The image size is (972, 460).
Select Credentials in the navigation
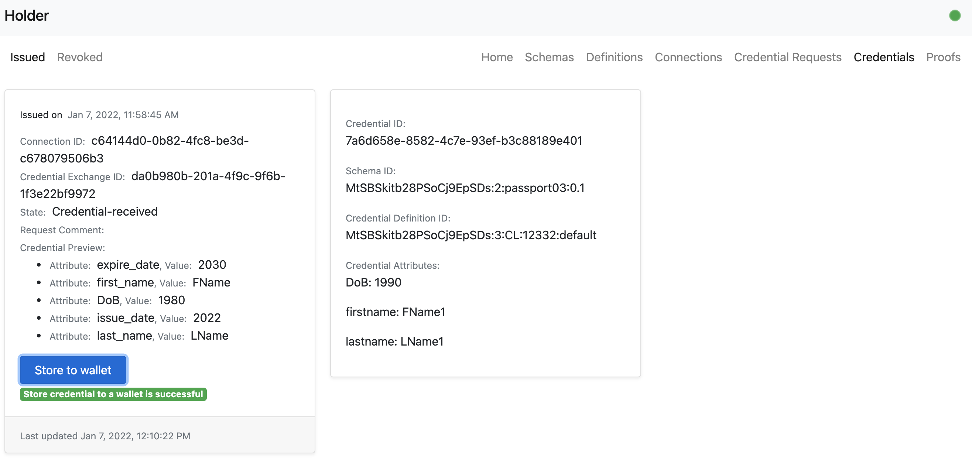click(883, 57)
